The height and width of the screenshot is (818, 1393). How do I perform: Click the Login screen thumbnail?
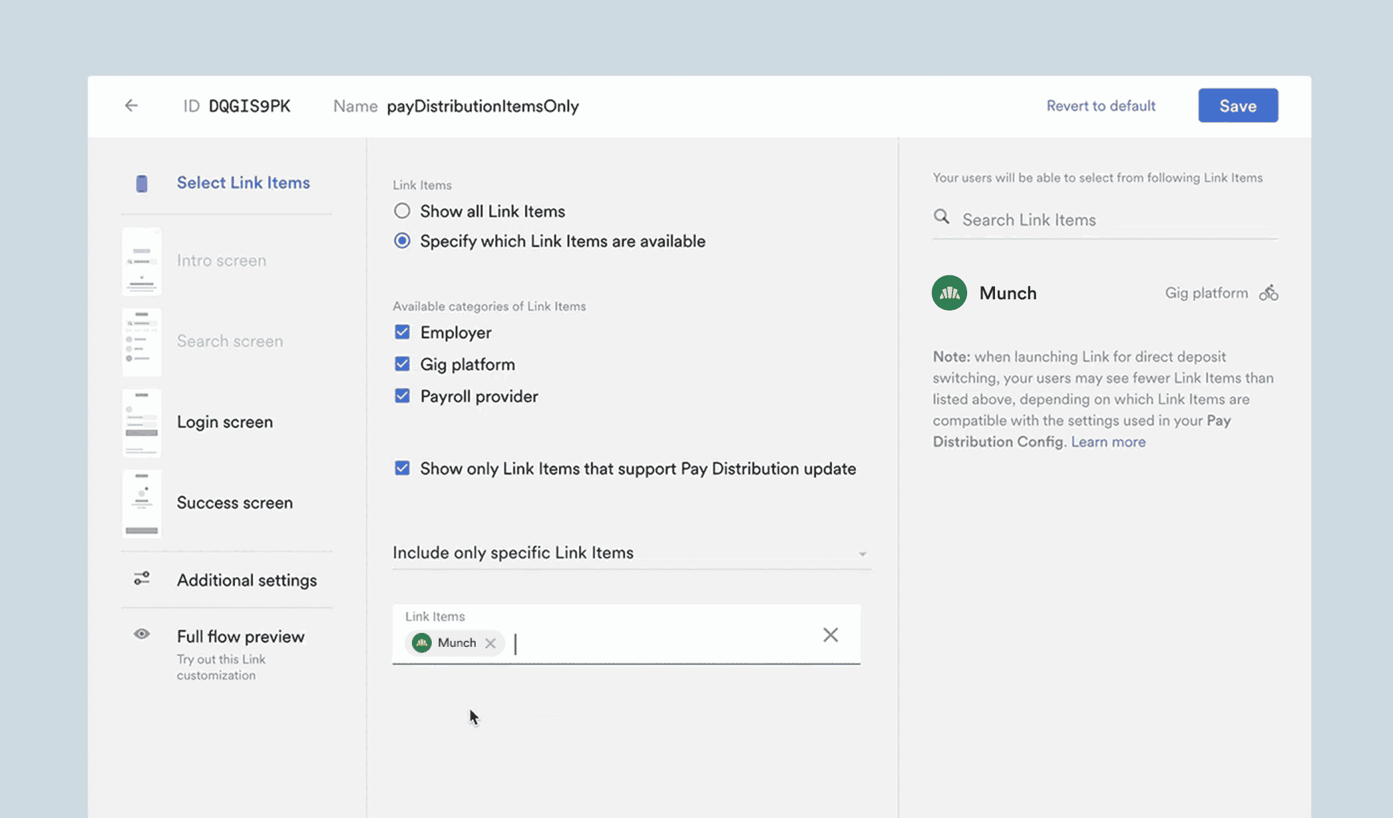[x=142, y=423]
